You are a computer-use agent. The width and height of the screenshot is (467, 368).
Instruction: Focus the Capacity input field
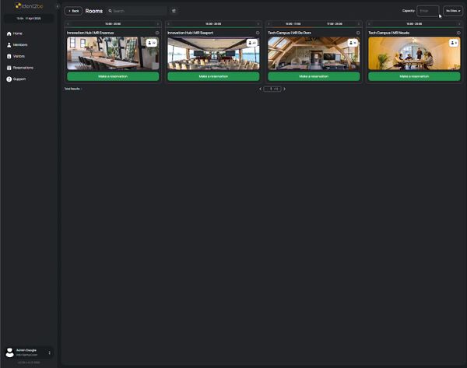click(x=428, y=11)
